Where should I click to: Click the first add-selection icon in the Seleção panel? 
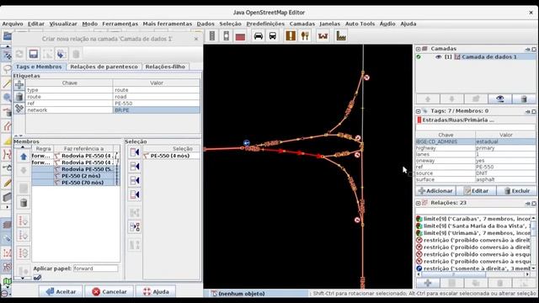pos(135,152)
